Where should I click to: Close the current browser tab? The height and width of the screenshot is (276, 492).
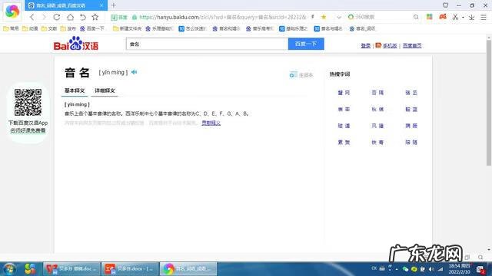pos(101,5)
